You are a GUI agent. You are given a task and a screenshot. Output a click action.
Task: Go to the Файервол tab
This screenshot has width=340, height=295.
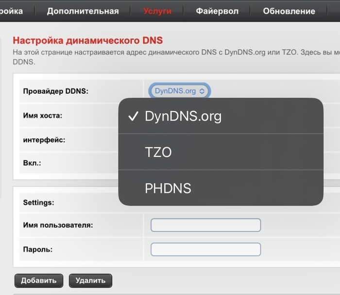click(x=217, y=11)
